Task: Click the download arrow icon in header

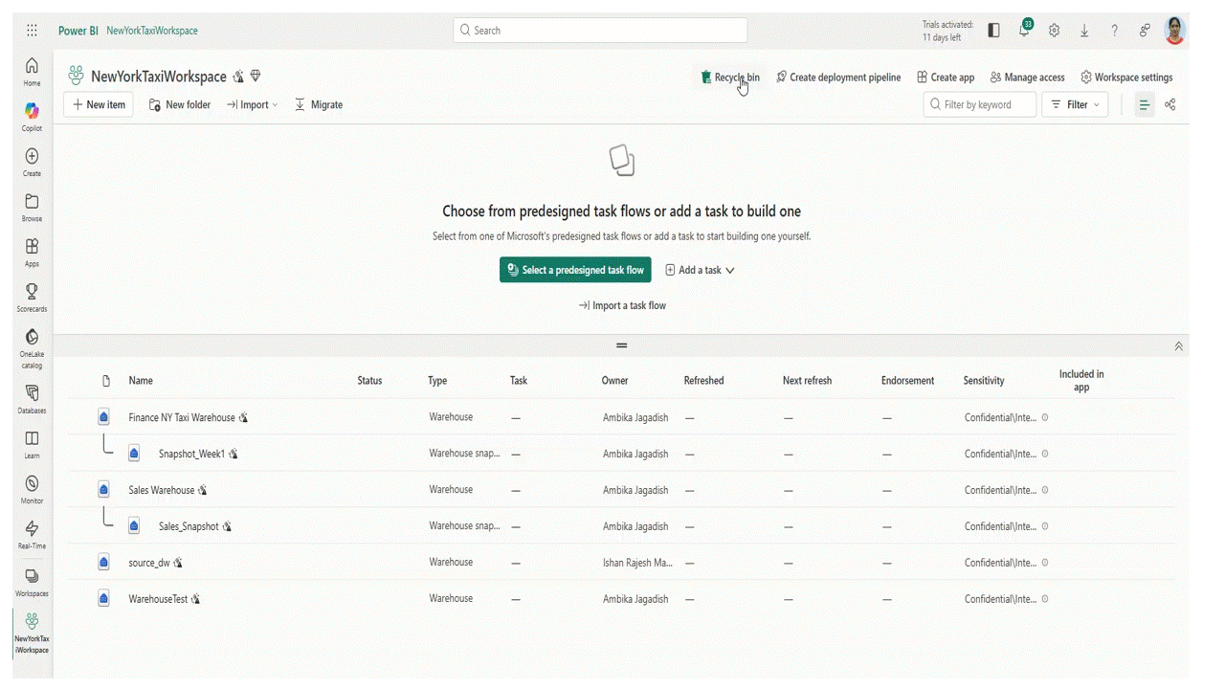Action: [x=1084, y=31]
